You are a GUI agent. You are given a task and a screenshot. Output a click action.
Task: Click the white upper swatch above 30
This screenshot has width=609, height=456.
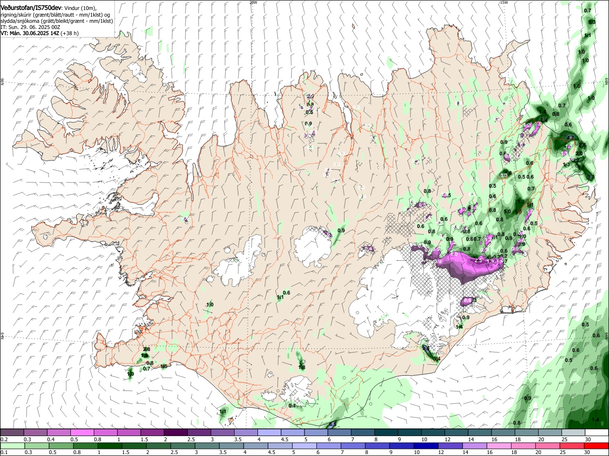[597, 433]
